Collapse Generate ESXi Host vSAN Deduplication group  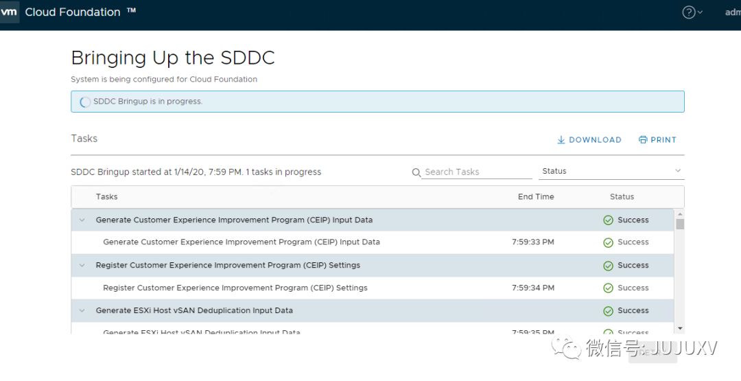[82, 311]
